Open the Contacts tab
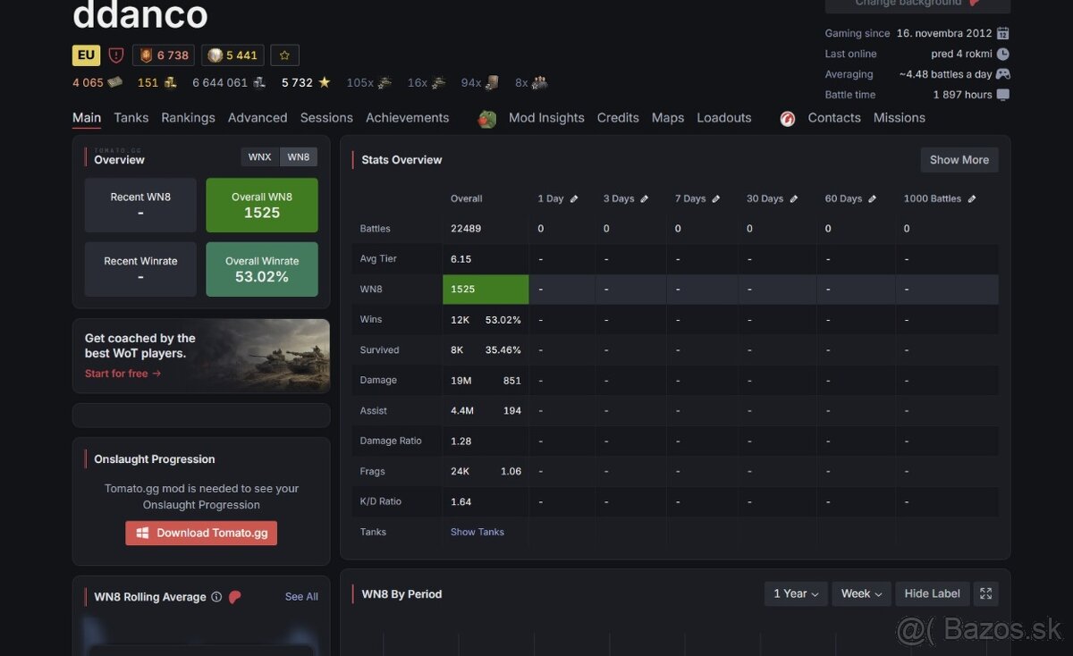Viewport: 1073px width, 656px height. 834,118
